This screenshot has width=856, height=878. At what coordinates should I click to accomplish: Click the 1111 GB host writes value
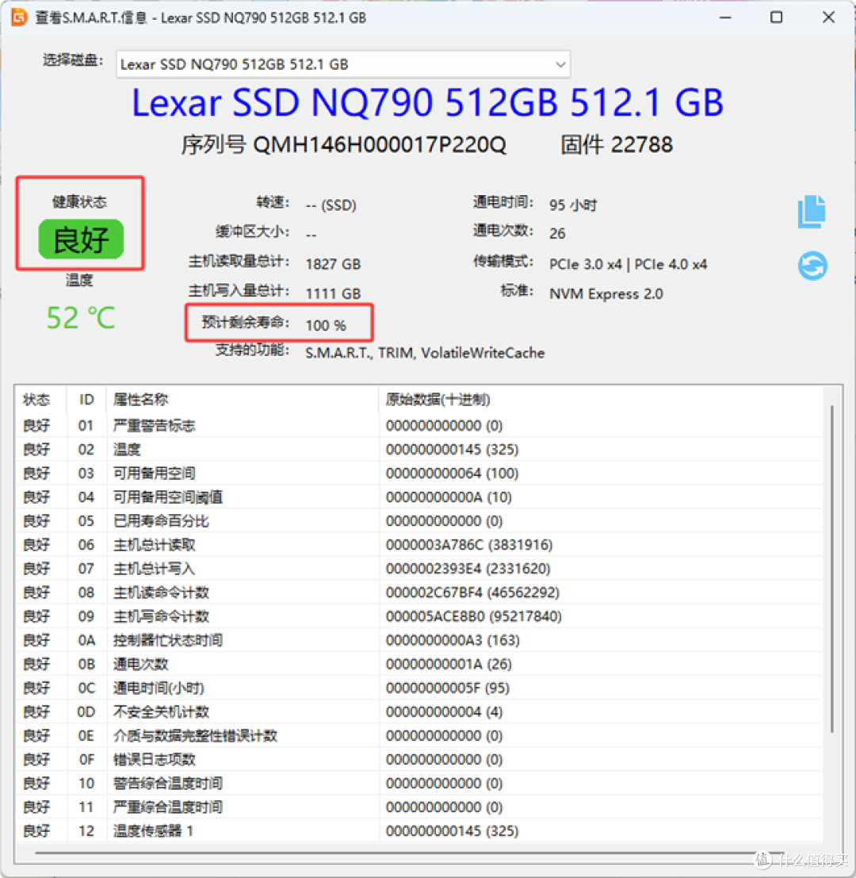pyautogui.click(x=333, y=293)
